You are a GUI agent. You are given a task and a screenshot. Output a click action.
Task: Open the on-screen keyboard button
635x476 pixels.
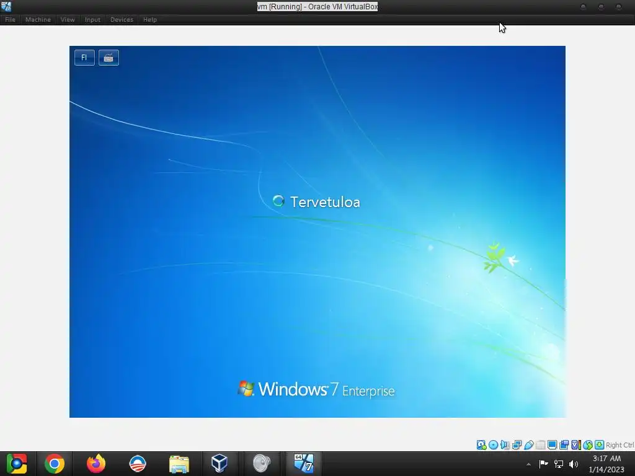tap(109, 58)
